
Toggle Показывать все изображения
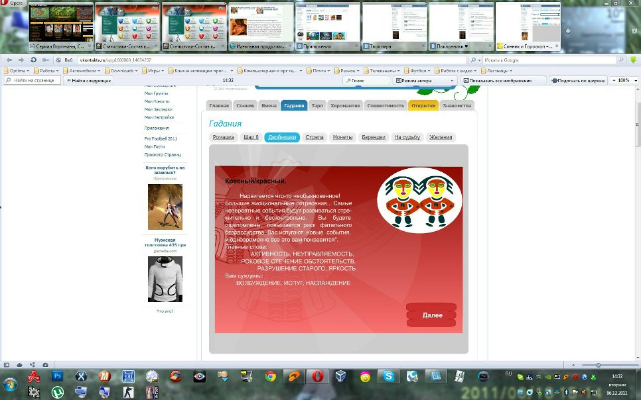point(502,80)
